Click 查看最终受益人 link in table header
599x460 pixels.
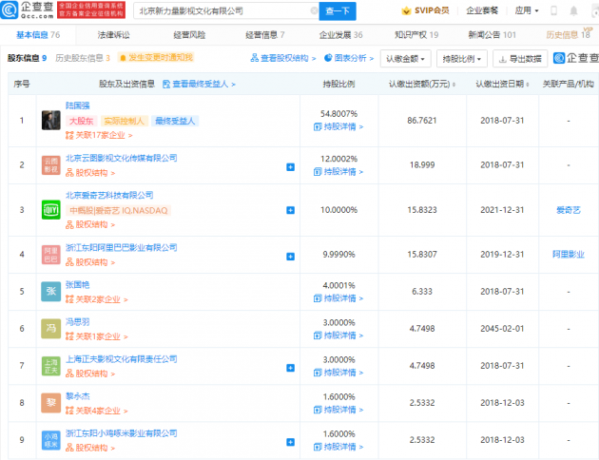pos(199,84)
